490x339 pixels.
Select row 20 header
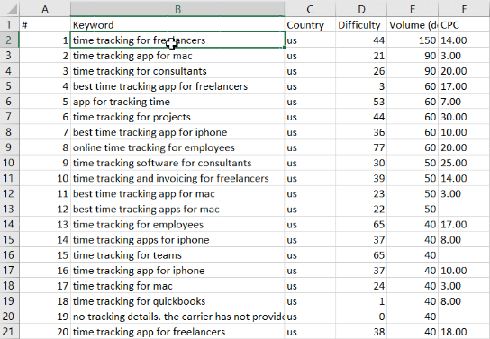pyautogui.click(x=9, y=317)
